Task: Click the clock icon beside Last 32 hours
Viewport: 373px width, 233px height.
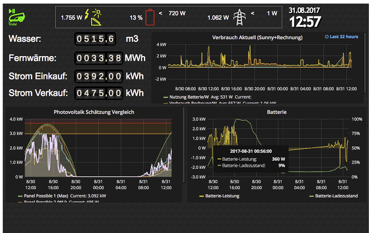Action: 326,37
